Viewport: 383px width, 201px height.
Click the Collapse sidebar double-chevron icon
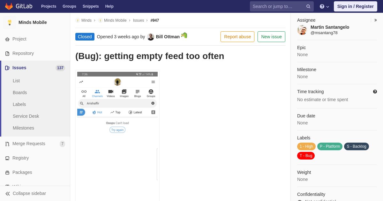point(8,194)
